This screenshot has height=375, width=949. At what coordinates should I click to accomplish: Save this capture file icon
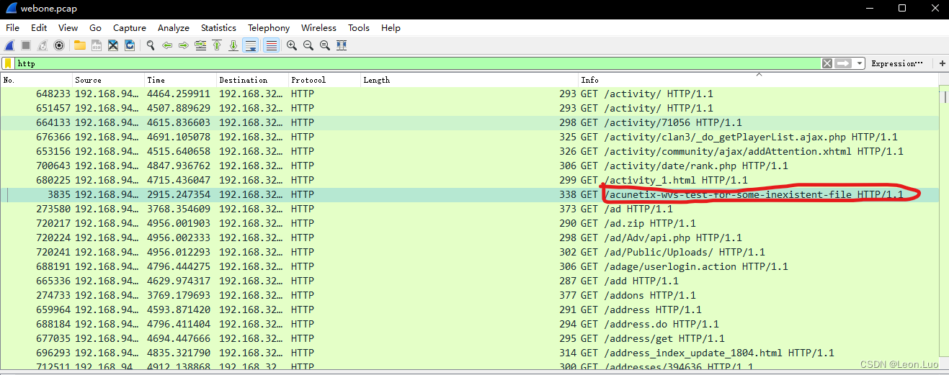click(96, 45)
